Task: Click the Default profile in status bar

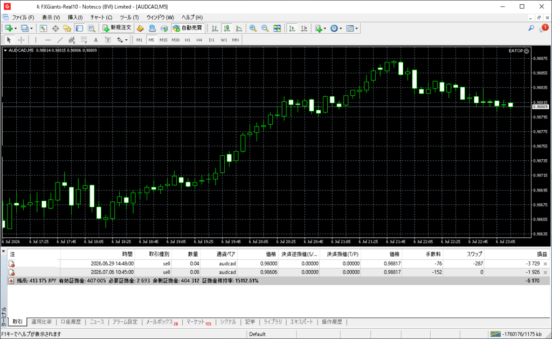Action: point(257,334)
